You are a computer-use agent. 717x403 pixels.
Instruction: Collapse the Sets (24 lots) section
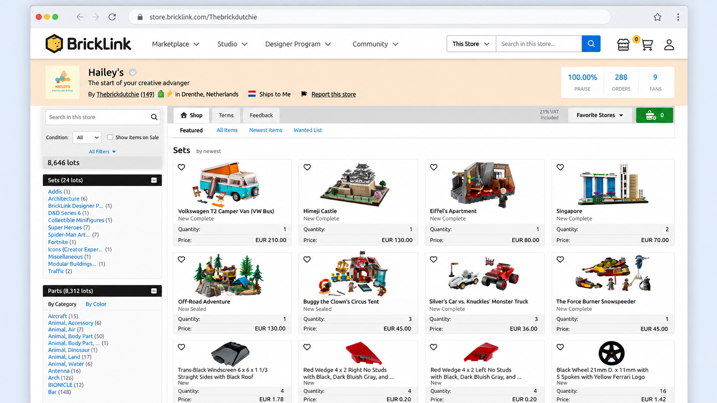pyautogui.click(x=154, y=180)
